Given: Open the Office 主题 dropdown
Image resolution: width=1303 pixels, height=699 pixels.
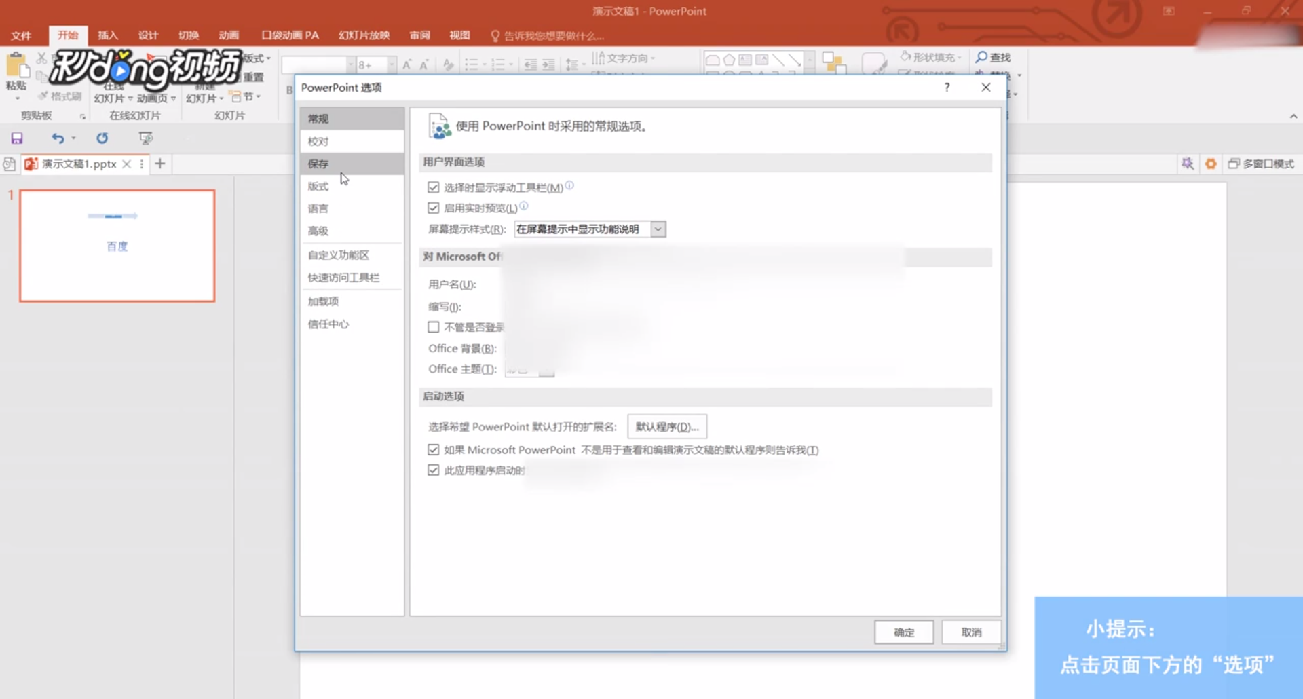Looking at the screenshot, I should [547, 370].
